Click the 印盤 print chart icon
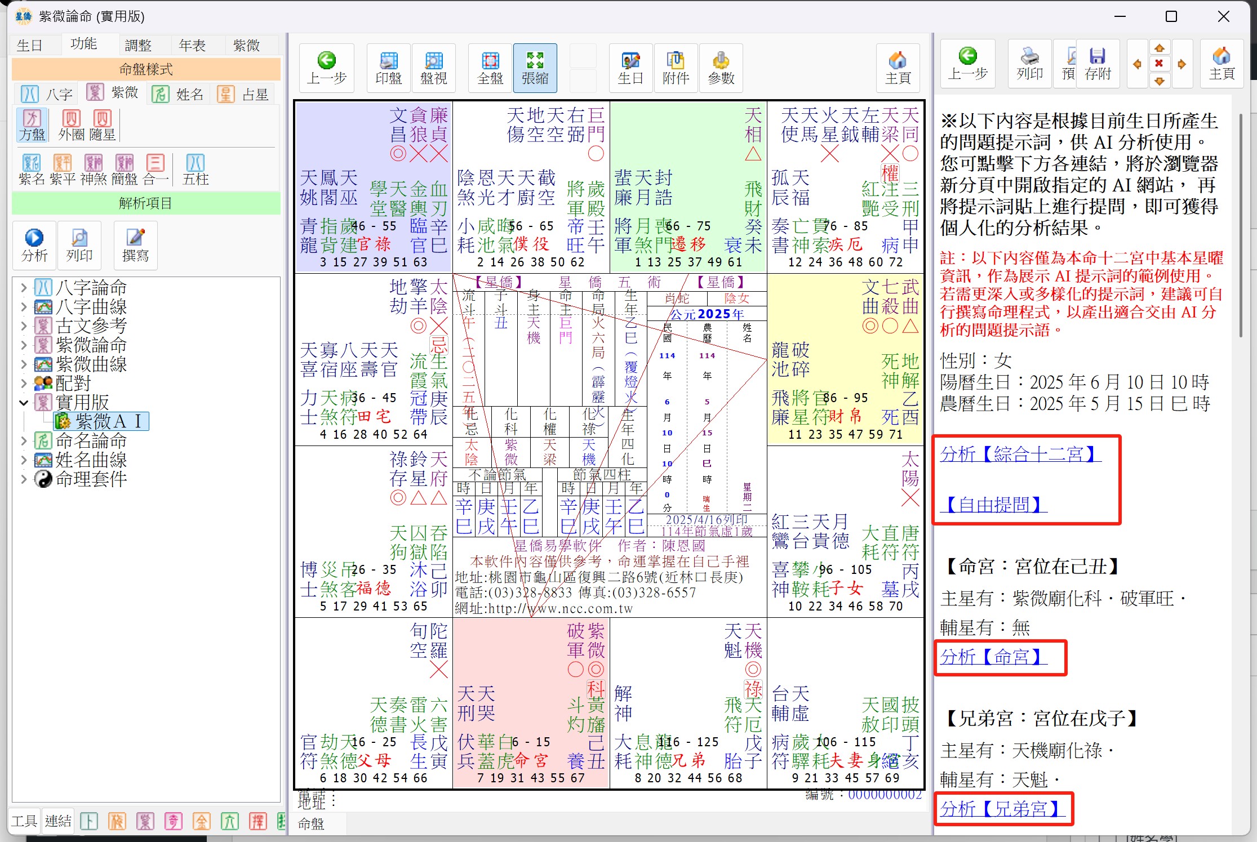Image resolution: width=1257 pixels, height=842 pixels. point(388,68)
